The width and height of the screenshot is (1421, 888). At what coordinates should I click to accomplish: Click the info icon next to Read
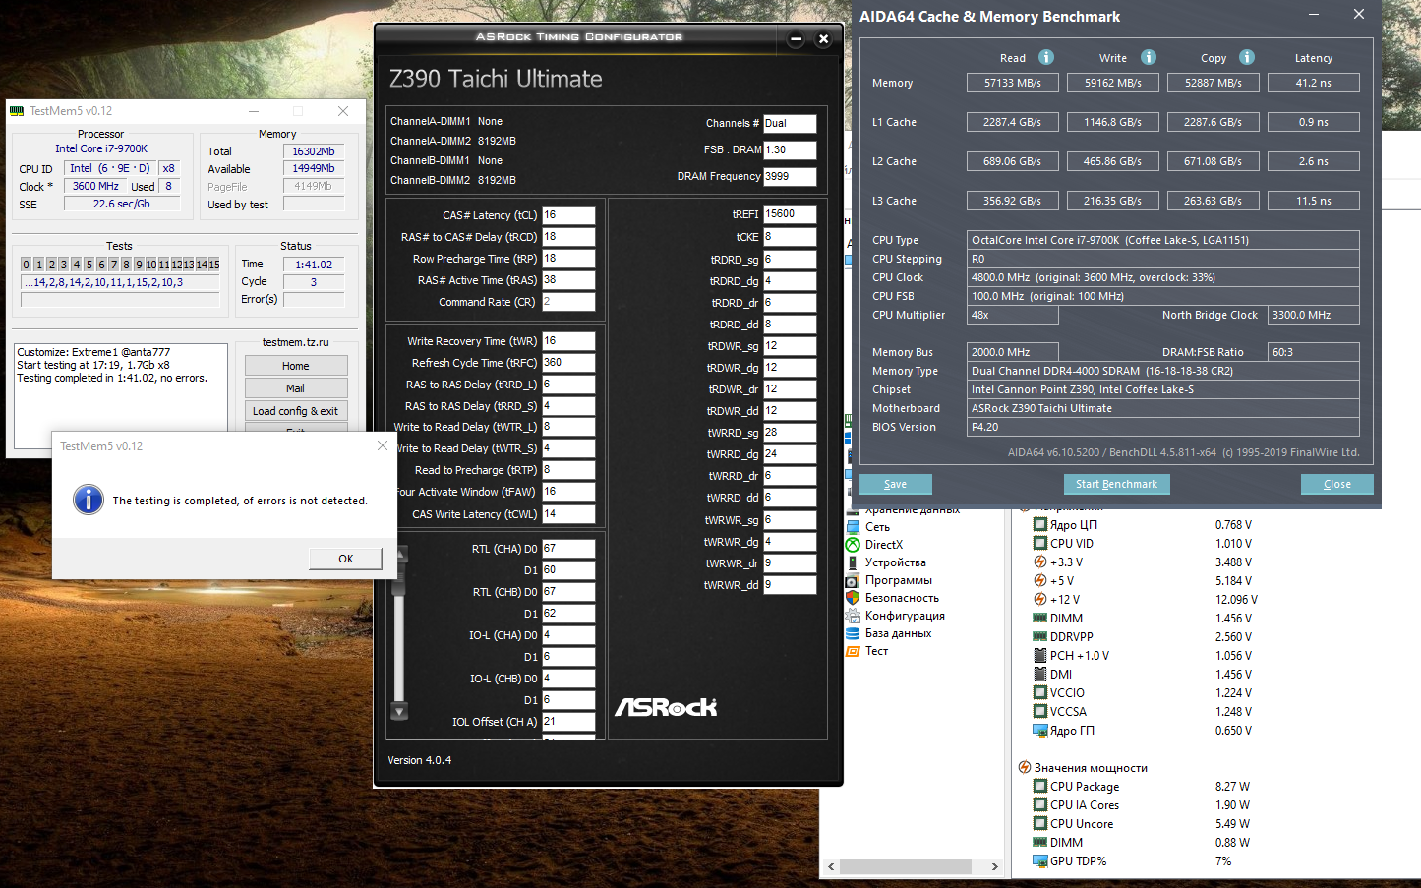point(1046,57)
